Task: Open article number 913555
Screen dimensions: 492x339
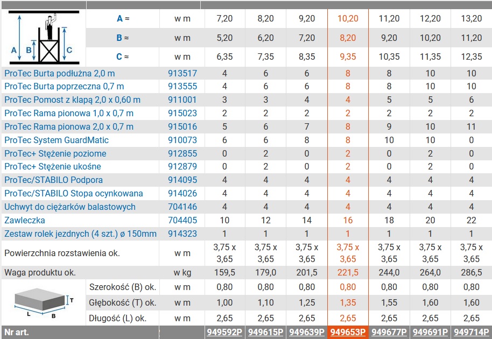Action: (x=182, y=86)
